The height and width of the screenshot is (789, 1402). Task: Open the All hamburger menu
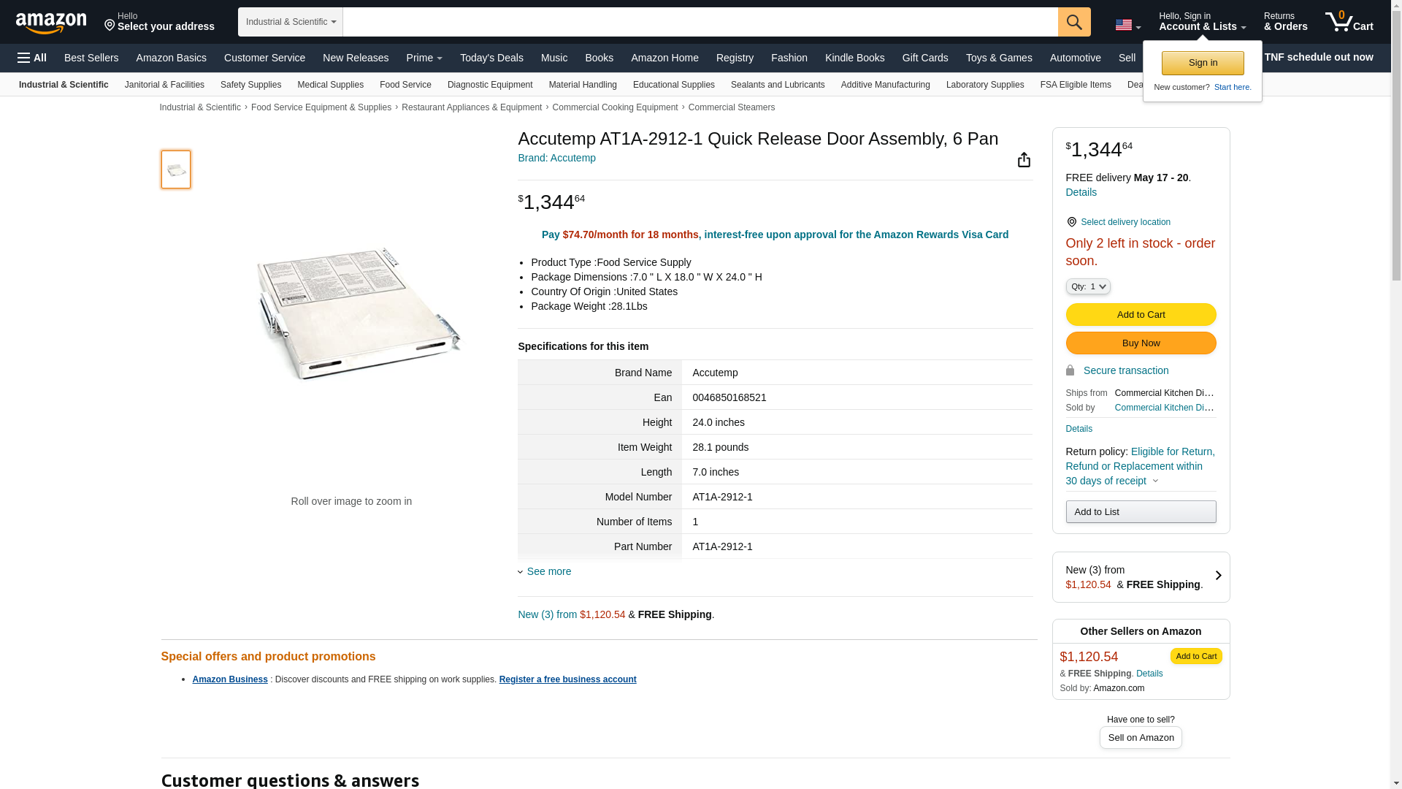32,58
